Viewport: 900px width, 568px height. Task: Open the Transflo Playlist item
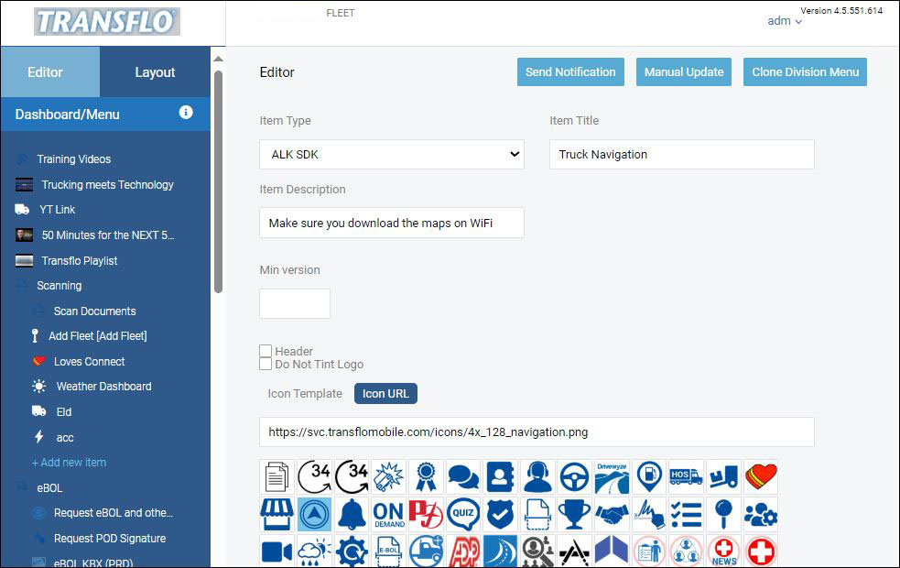(x=80, y=261)
